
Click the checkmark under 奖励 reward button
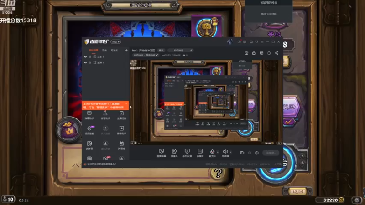[288, 122]
